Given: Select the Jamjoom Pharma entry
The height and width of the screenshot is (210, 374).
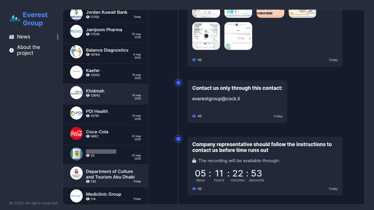Looking at the screenshot, I should [105, 33].
